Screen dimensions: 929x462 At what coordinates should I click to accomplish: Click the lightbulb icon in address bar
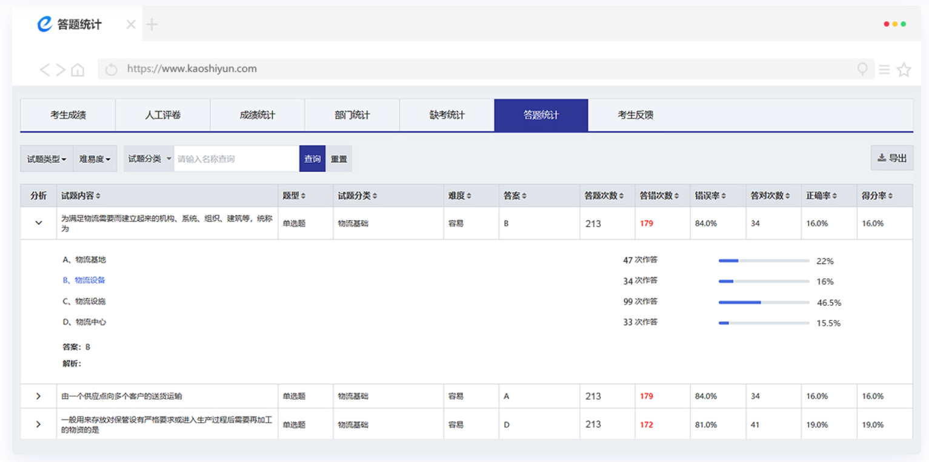coord(862,70)
